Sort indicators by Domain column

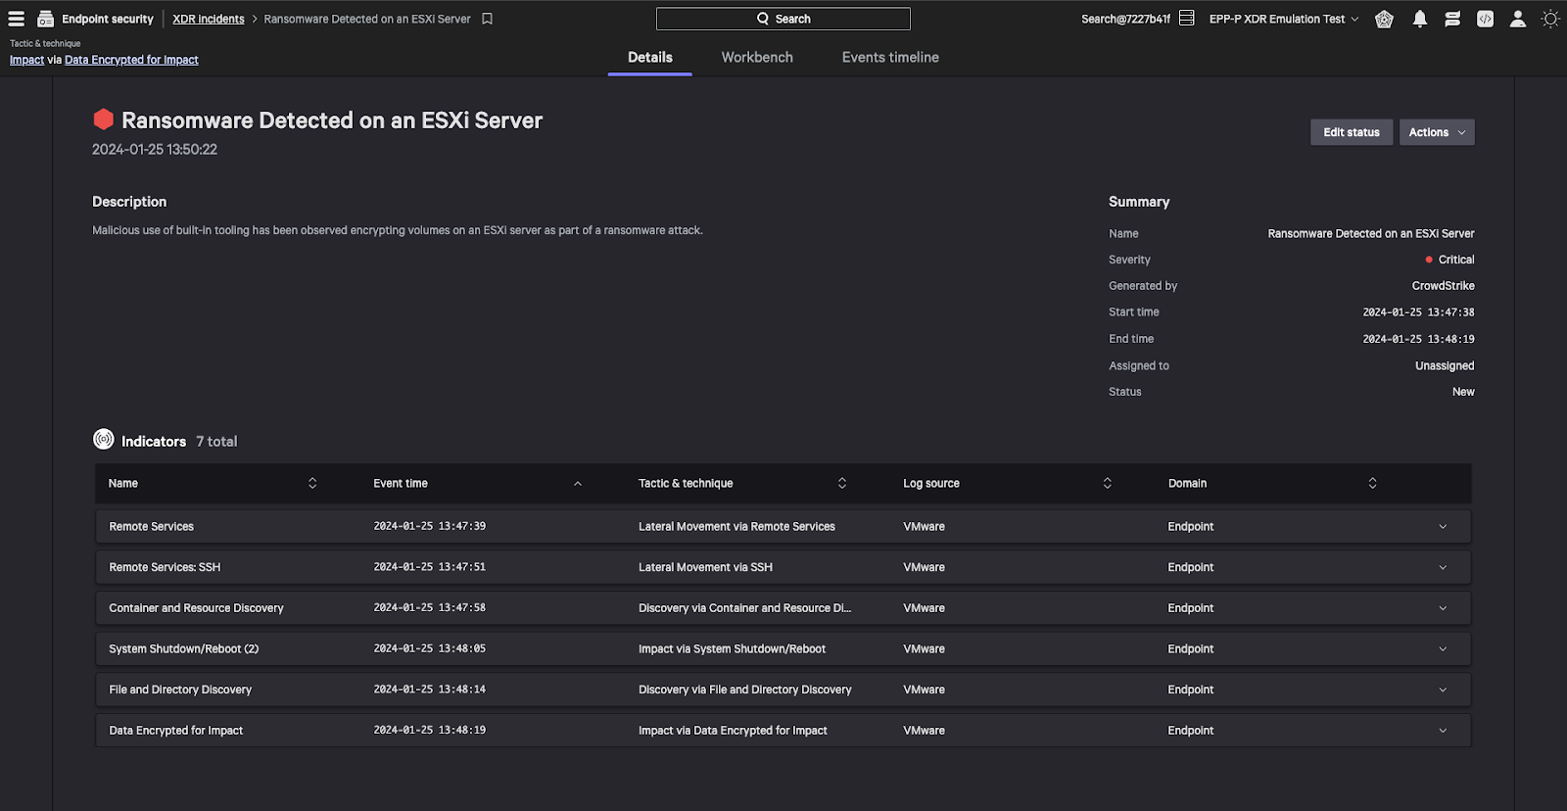(1372, 483)
